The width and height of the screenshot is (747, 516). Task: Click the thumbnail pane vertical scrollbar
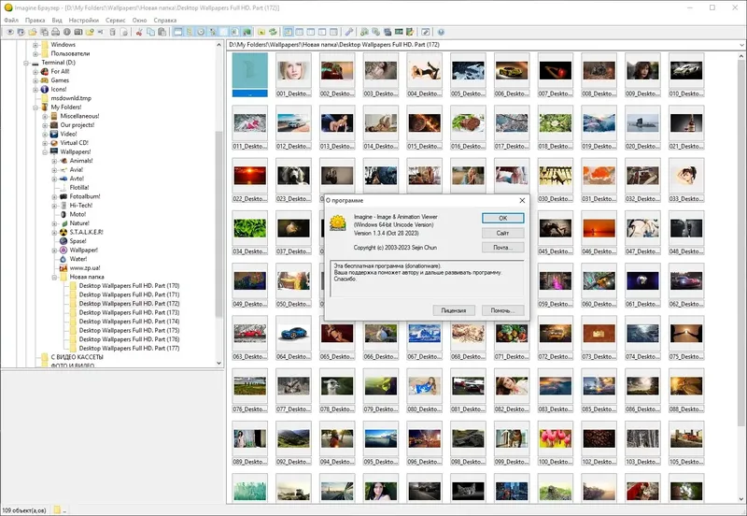[x=741, y=243]
